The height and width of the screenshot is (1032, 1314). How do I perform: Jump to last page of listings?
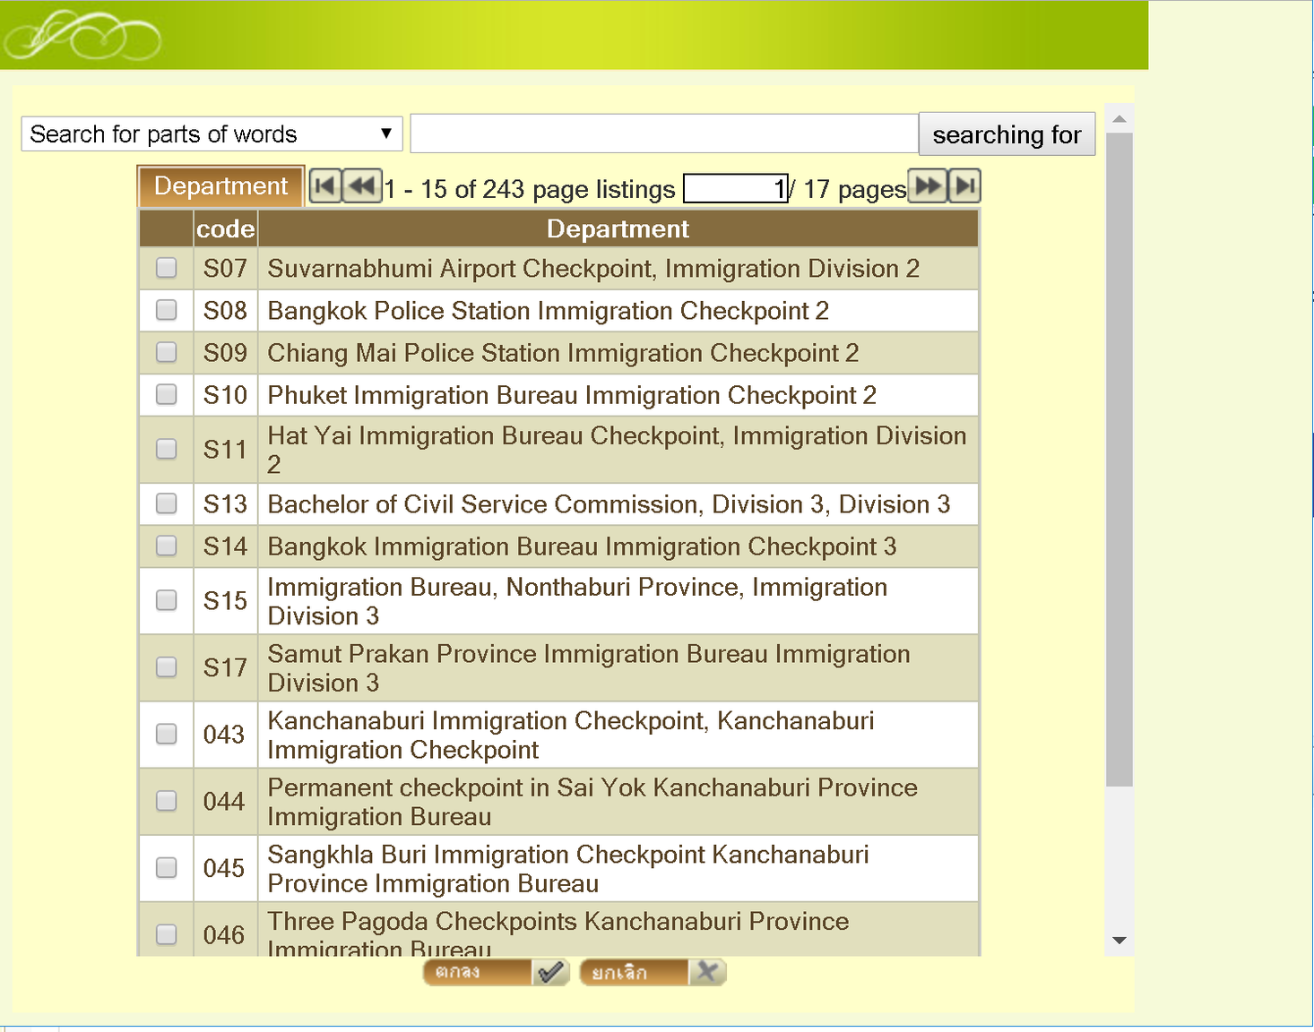tap(964, 186)
